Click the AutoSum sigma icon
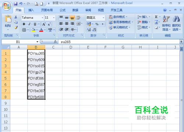 click(x=156, y=17)
